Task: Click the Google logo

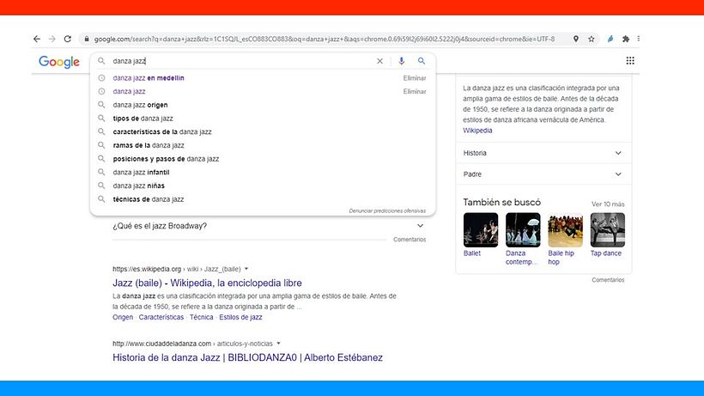Action: (x=59, y=62)
